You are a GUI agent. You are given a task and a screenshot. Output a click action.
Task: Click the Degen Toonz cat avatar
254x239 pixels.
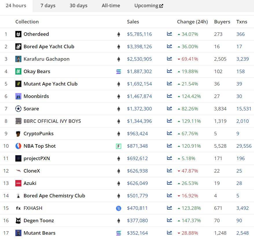tap(18, 221)
